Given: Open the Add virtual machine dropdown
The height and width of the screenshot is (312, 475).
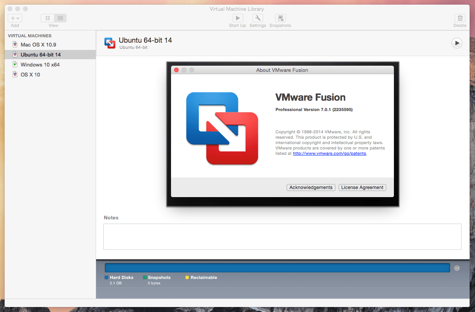Looking at the screenshot, I should [x=15, y=18].
